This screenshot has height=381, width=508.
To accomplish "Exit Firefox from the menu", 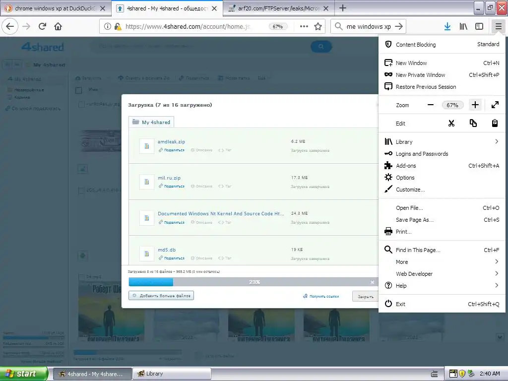I will pos(442,304).
